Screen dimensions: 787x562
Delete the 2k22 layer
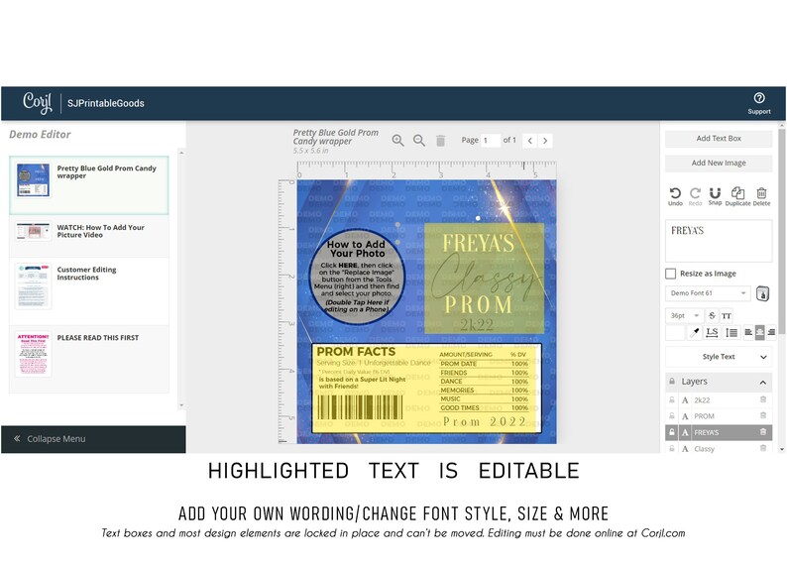[x=763, y=399]
